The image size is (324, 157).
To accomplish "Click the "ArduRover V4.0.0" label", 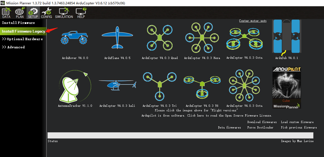I will tap(75, 58).
